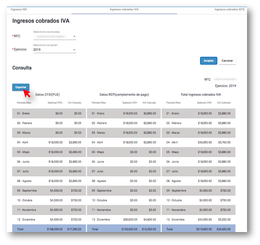260x245 pixels.
Task: Select 05 - Mayo row in CFDI(PUE) table
Action: click(49, 152)
